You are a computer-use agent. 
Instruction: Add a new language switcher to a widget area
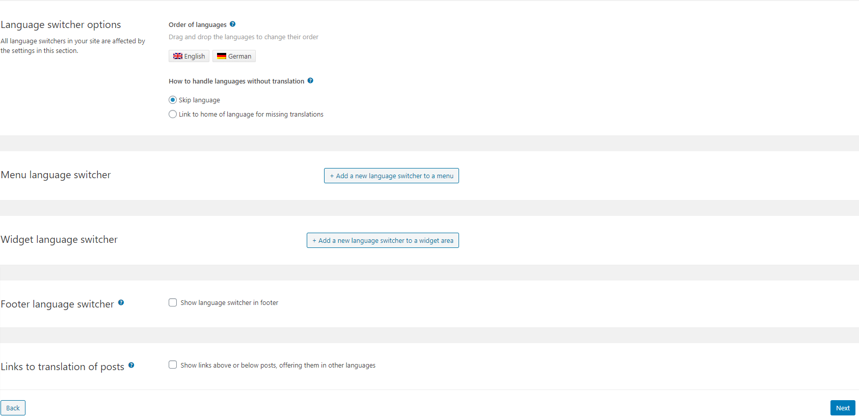click(383, 240)
